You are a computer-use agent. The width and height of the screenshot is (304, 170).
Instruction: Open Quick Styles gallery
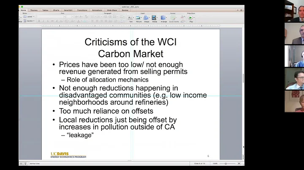click(174, 18)
